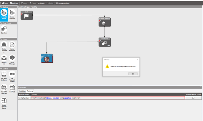
Task: Switch to the Actions tab
Action: [30, 91]
